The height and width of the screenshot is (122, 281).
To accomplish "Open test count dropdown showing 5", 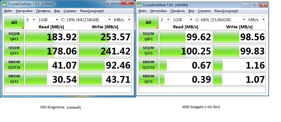I will pos(31,20).
